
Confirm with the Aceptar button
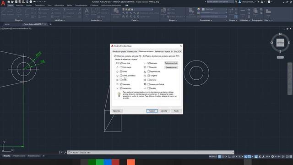(x=152, y=111)
